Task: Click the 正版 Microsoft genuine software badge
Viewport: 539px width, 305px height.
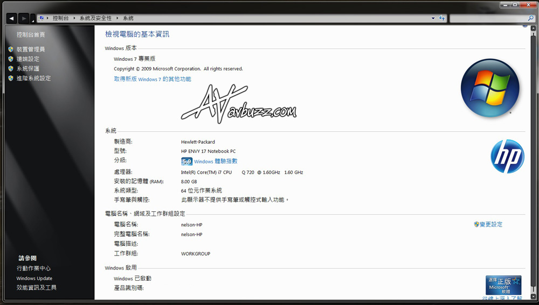Action: (x=503, y=285)
